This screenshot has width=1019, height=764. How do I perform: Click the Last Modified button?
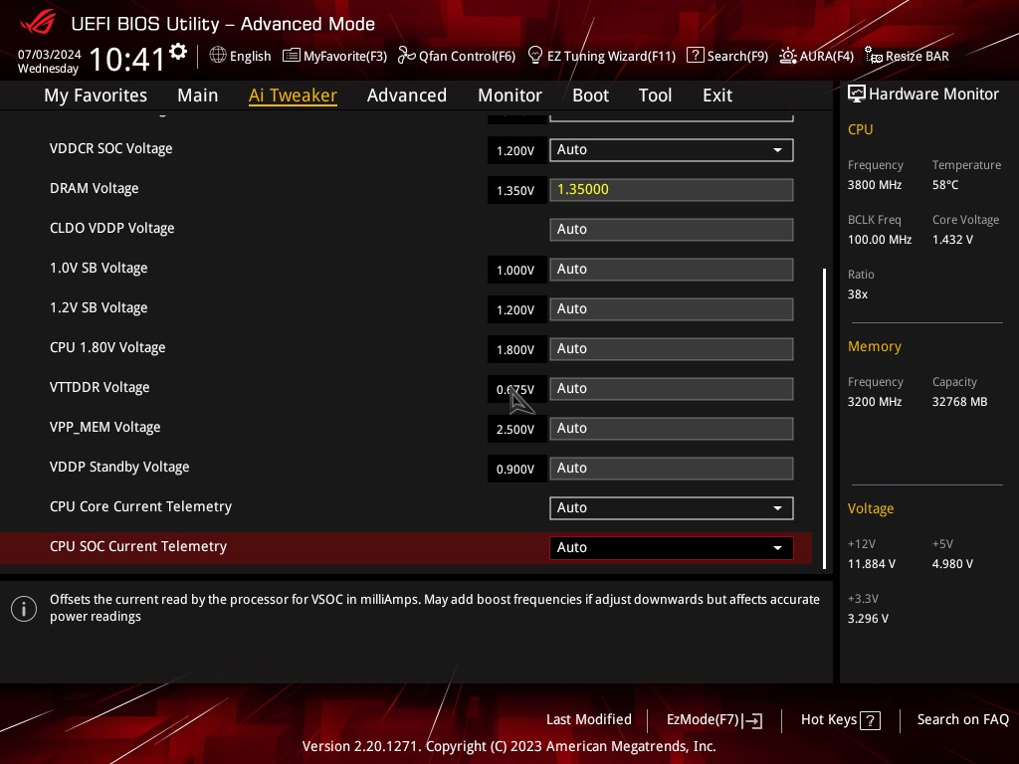point(589,719)
